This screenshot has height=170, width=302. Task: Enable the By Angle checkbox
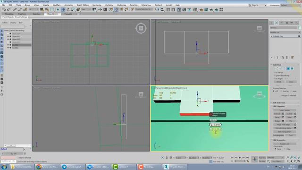pos(274,79)
